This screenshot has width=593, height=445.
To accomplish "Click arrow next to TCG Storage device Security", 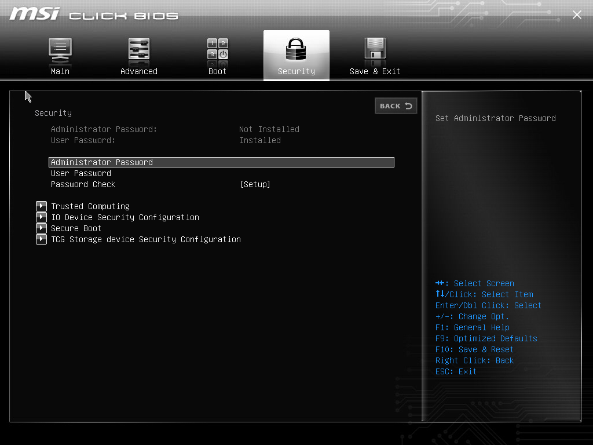I will click(41, 239).
